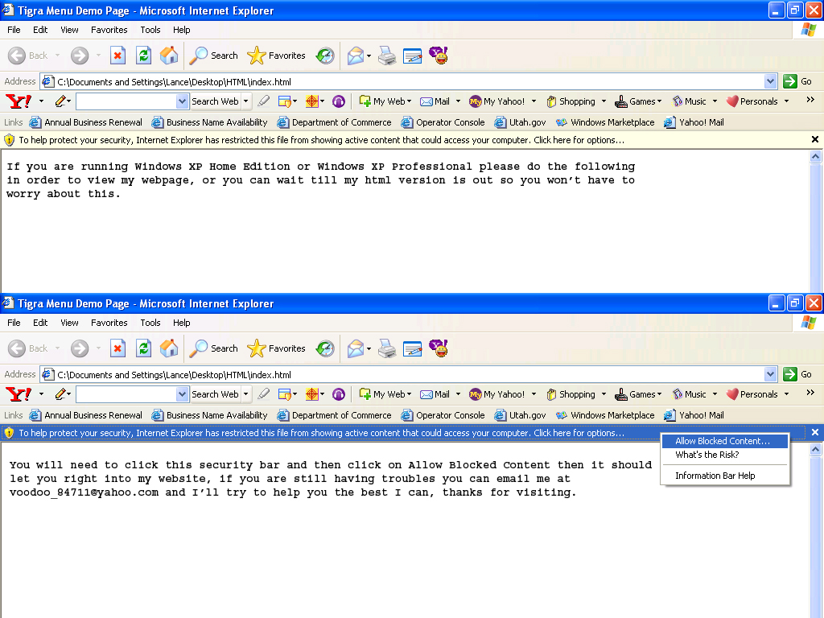Click Stop icon in upper window toolbar
This screenshot has width=824, height=618.
(117, 56)
